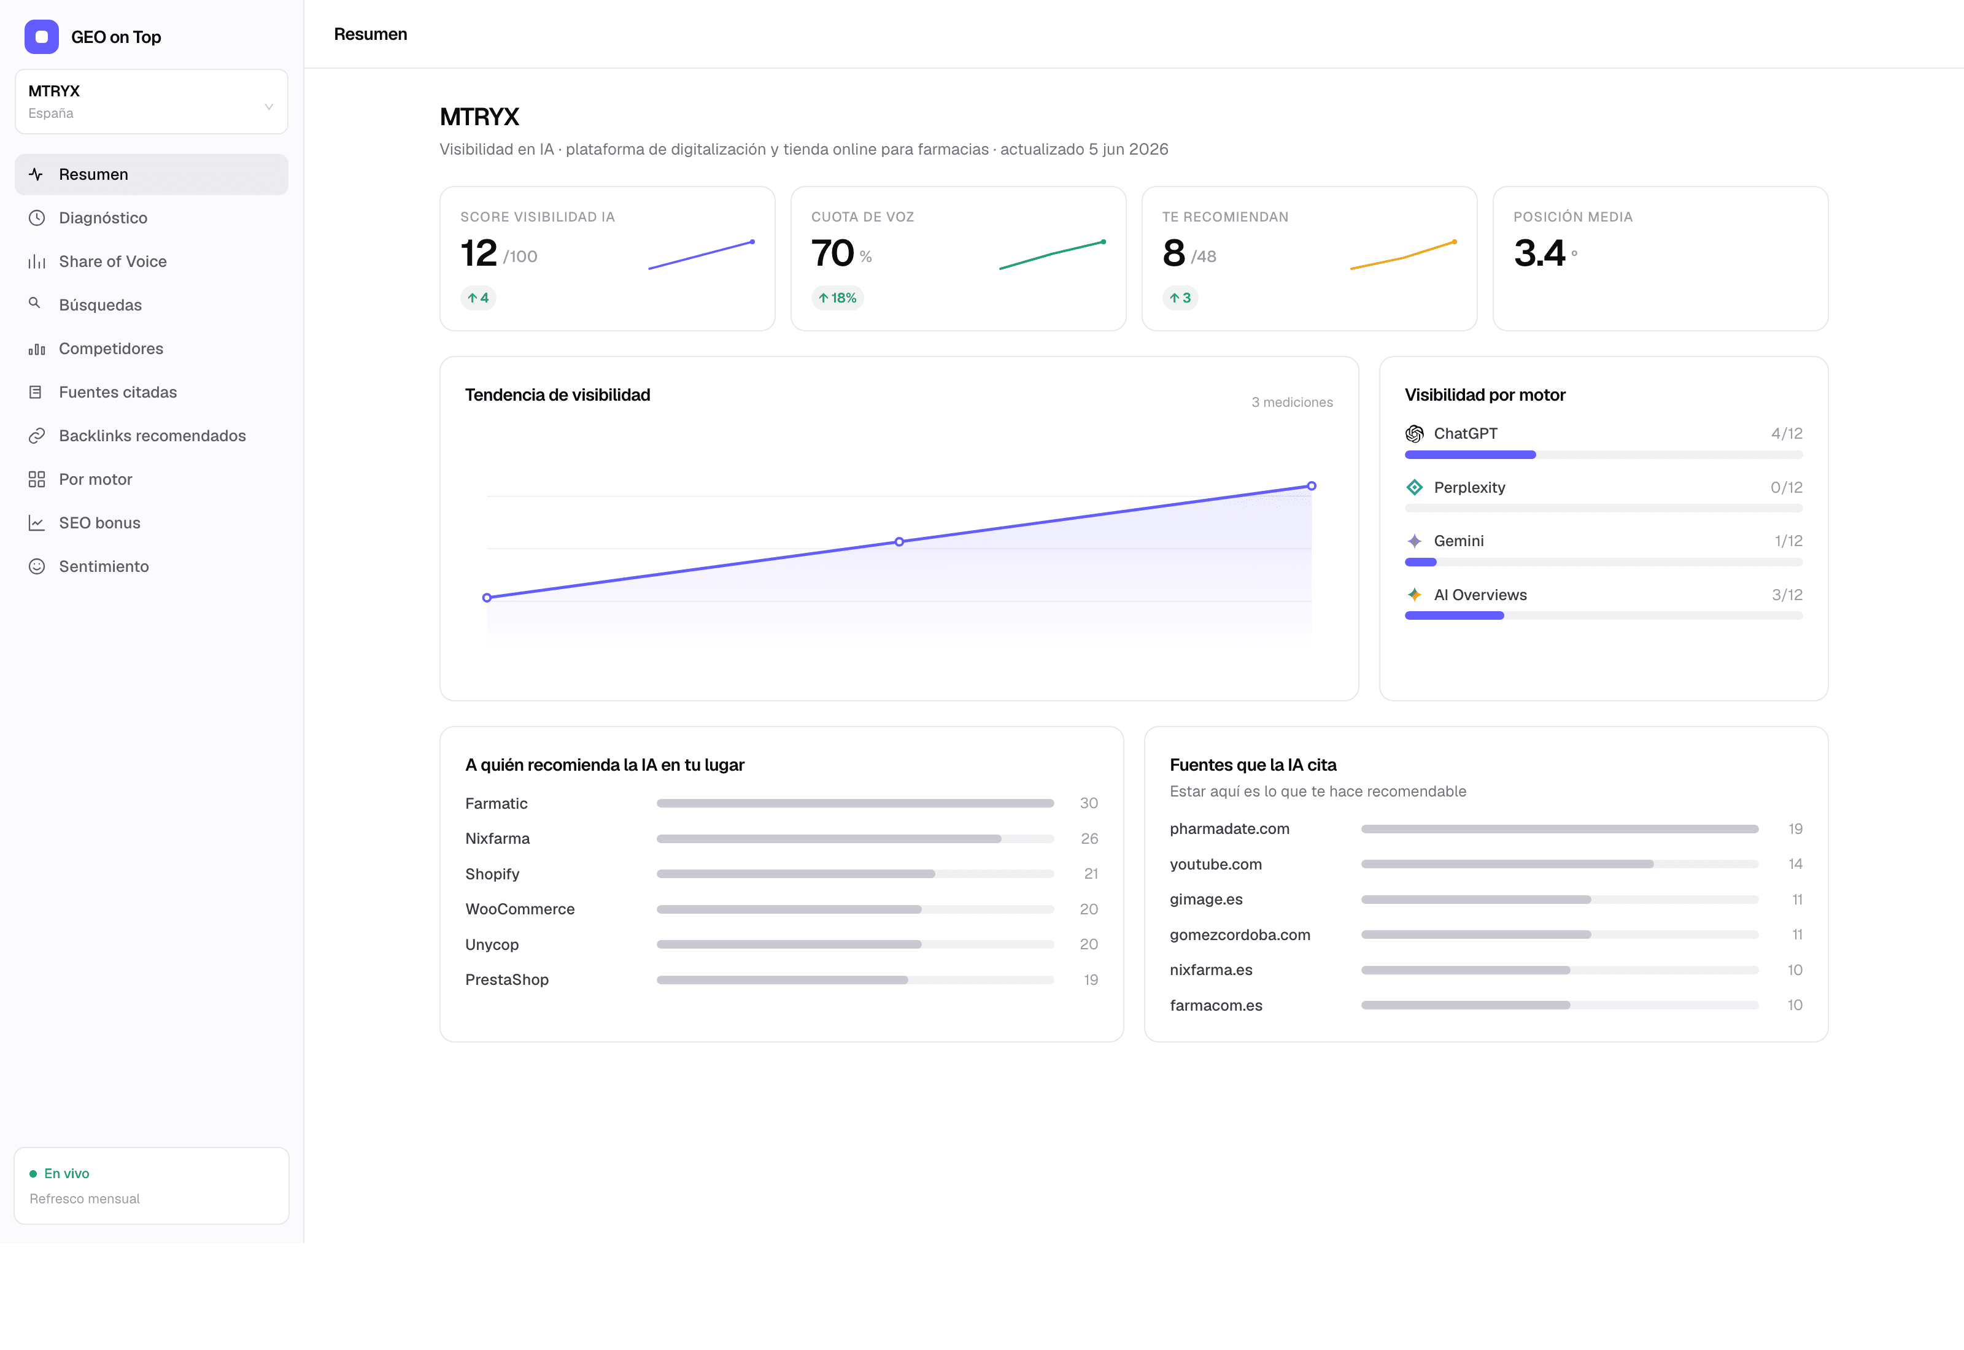Click the last data point of visibility trend
1964x1350 pixels.
pyautogui.click(x=1311, y=487)
